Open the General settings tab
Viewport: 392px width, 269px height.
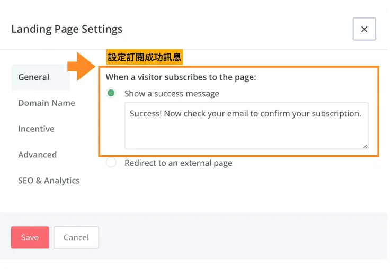pyautogui.click(x=34, y=77)
